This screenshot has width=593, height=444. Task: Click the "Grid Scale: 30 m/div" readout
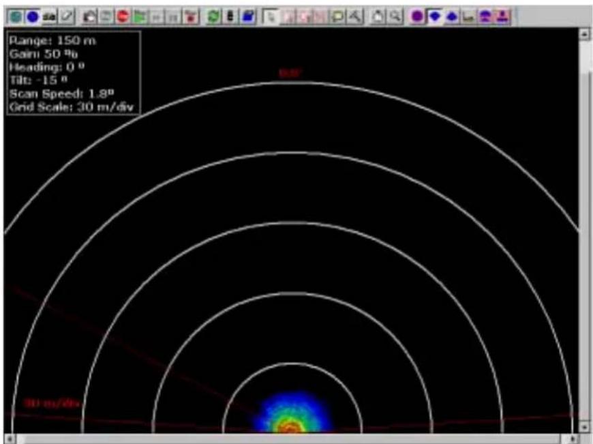72,107
